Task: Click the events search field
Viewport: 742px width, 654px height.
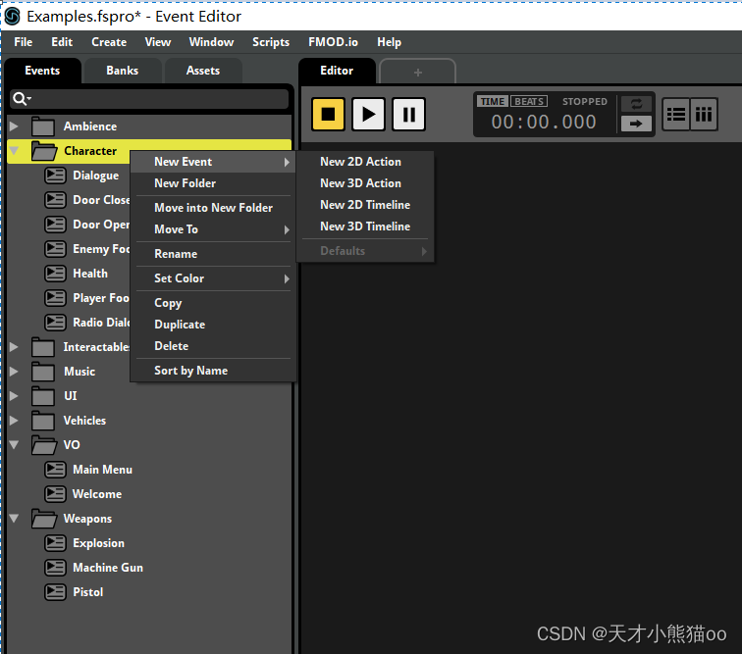Action: 149,99
